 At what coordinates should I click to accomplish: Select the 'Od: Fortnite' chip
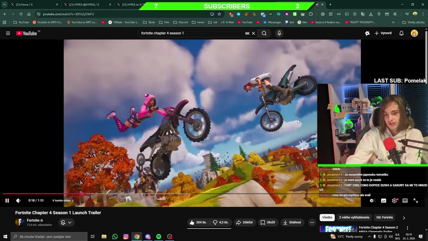pyautogui.click(x=385, y=217)
